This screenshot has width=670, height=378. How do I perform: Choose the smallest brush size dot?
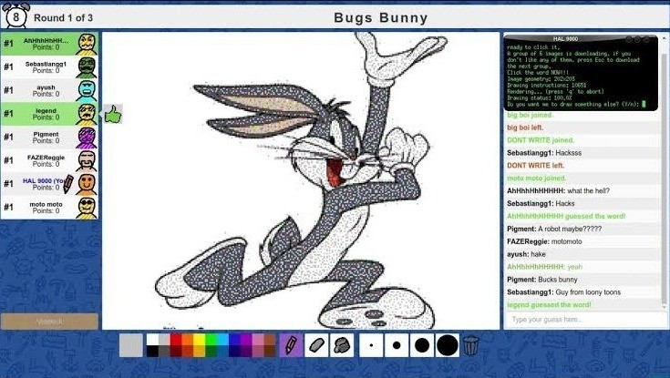pos(371,345)
